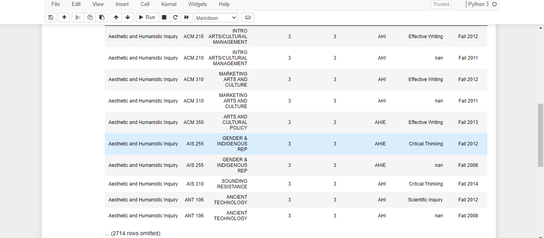This screenshot has height=238, width=544.
Task: Interrupt the kernel with the stop icon
Action: 164,17
